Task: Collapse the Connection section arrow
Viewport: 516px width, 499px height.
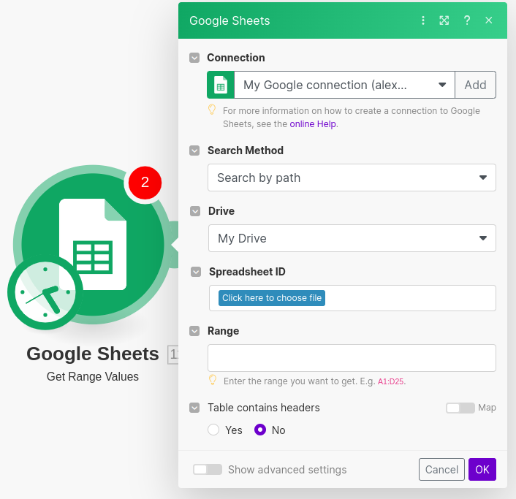Action: pos(194,58)
